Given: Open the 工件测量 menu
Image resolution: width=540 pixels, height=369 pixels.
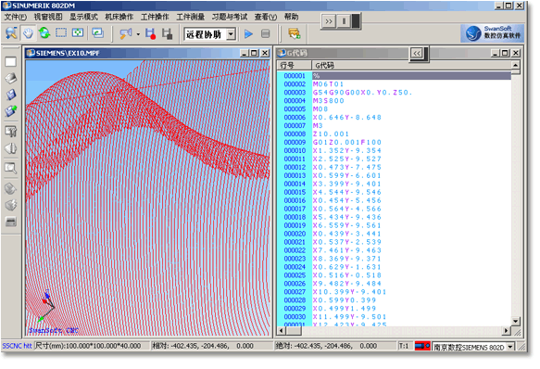Looking at the screenshot, I should pyautogui.click(x=191, y=17).
